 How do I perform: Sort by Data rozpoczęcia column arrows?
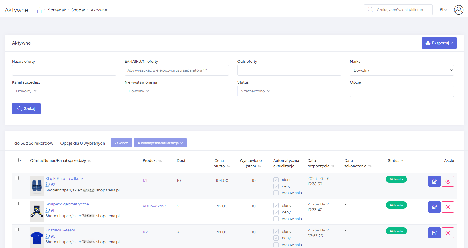pyautogui.click(x=333, y=166)
